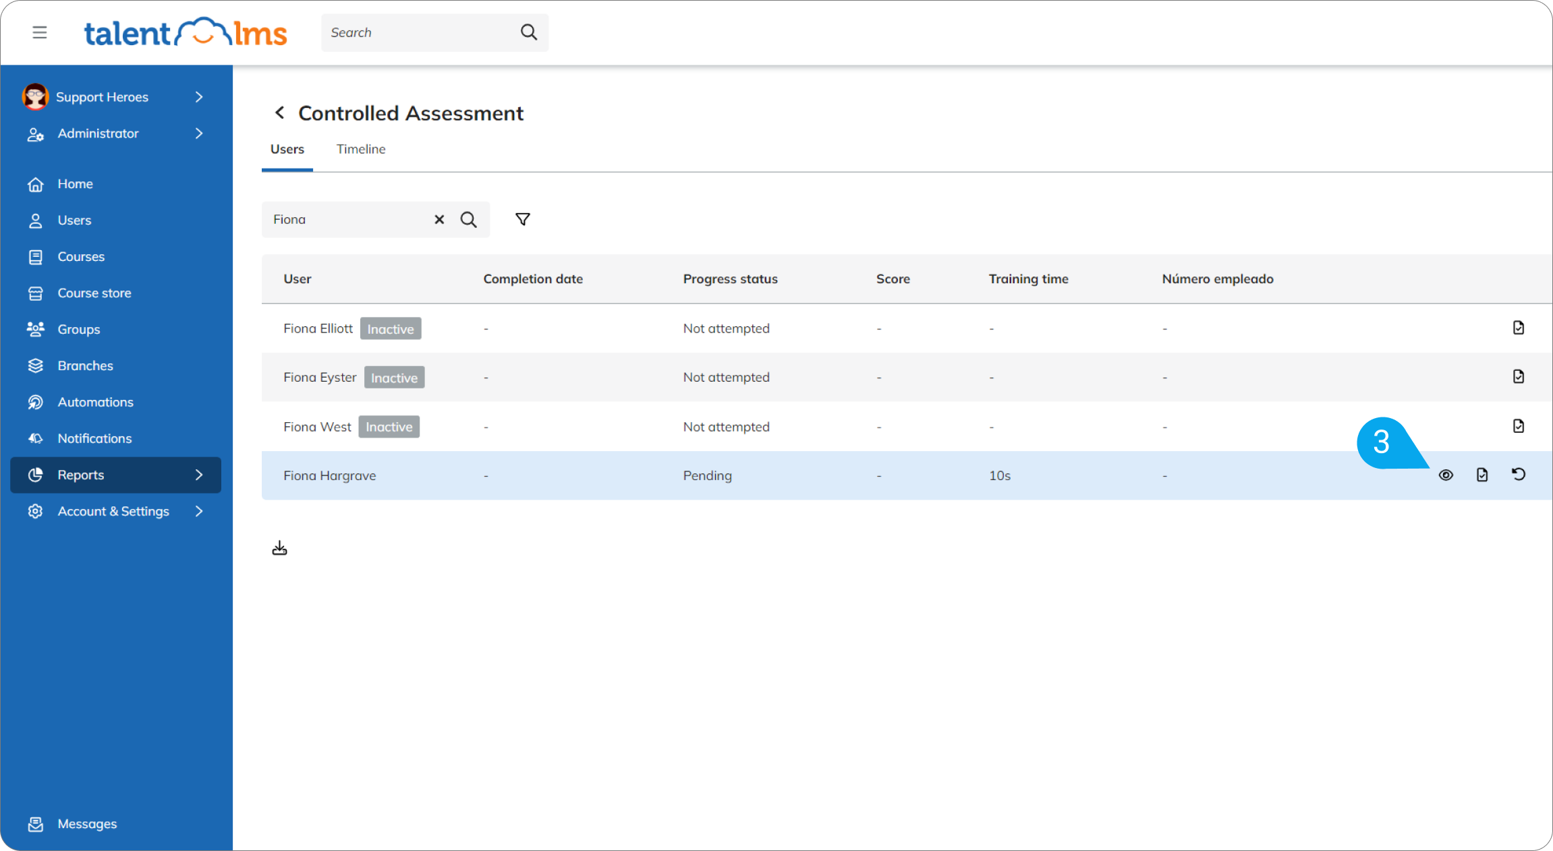The image size is (1553, 851).
Task: Sort by the Completion date column
Action: point(533,279)
